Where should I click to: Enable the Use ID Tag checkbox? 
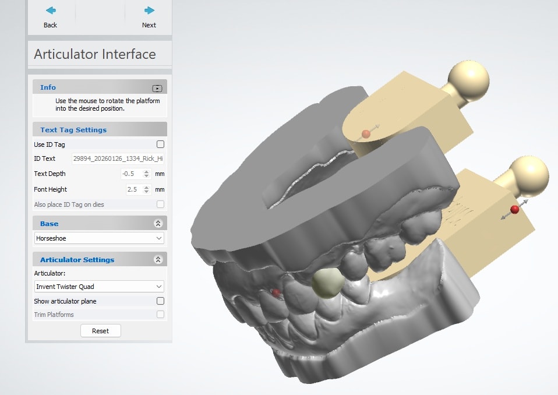coord(161,144)
